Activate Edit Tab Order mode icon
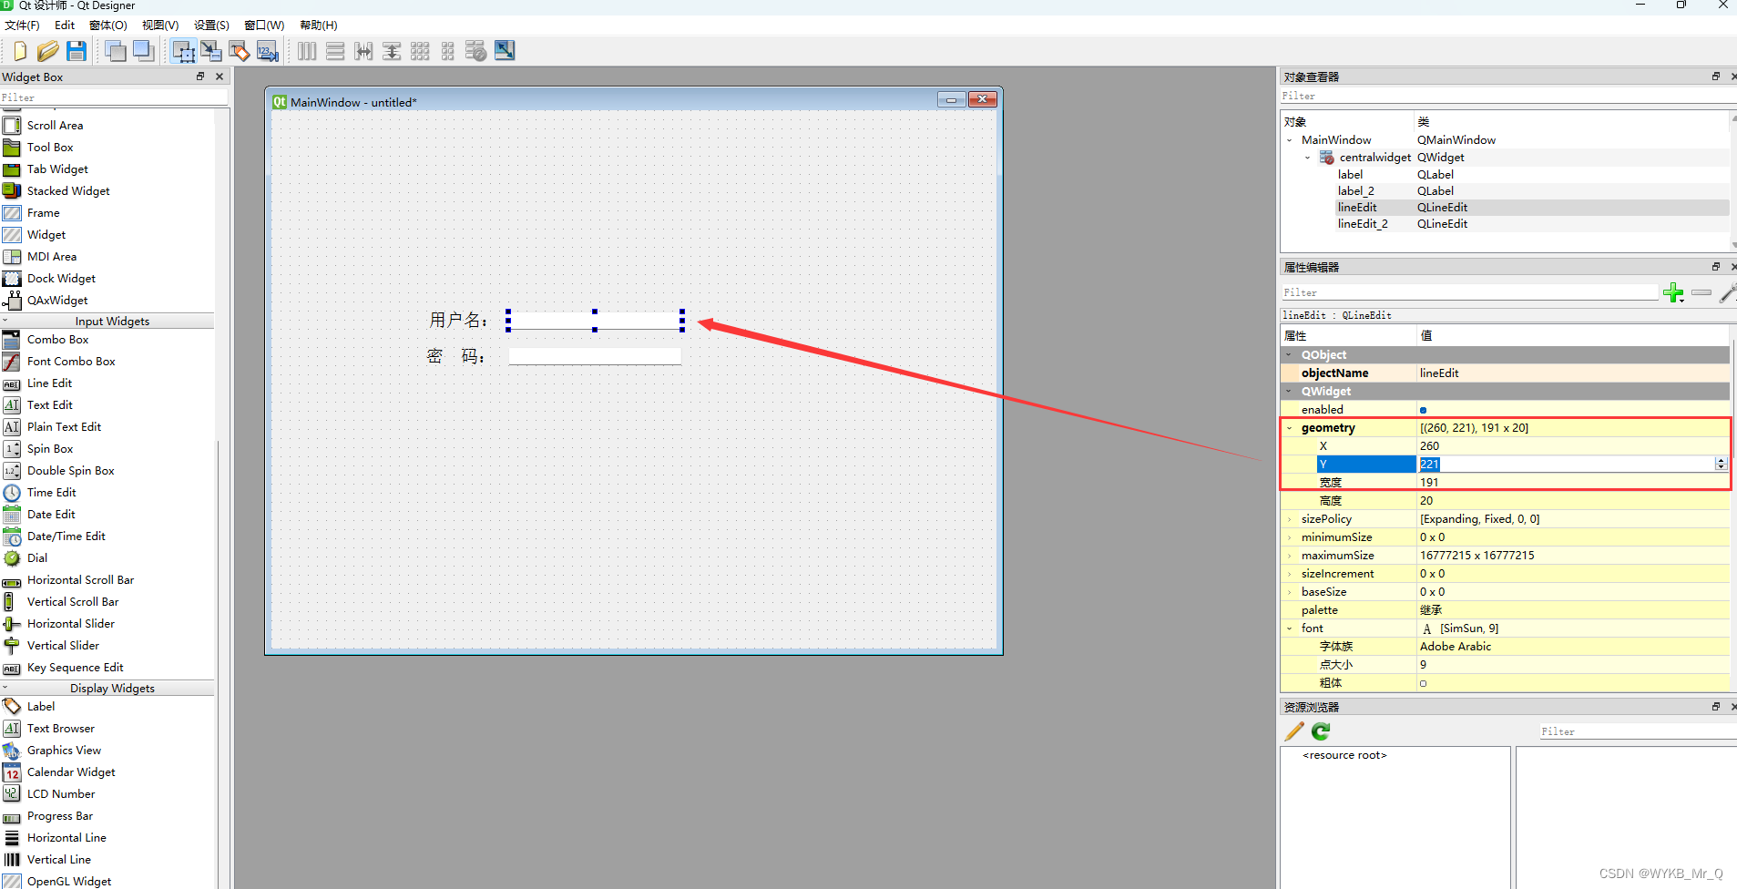The height and width of the screenshot is (889, 1737). [x=268, y=51]
